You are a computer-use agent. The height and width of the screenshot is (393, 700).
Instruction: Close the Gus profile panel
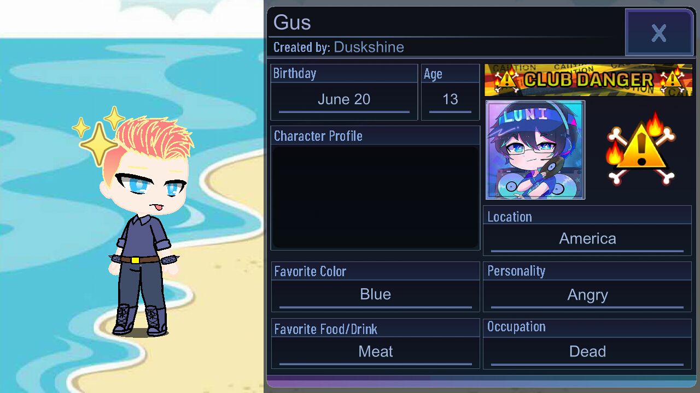coord(659,33)
